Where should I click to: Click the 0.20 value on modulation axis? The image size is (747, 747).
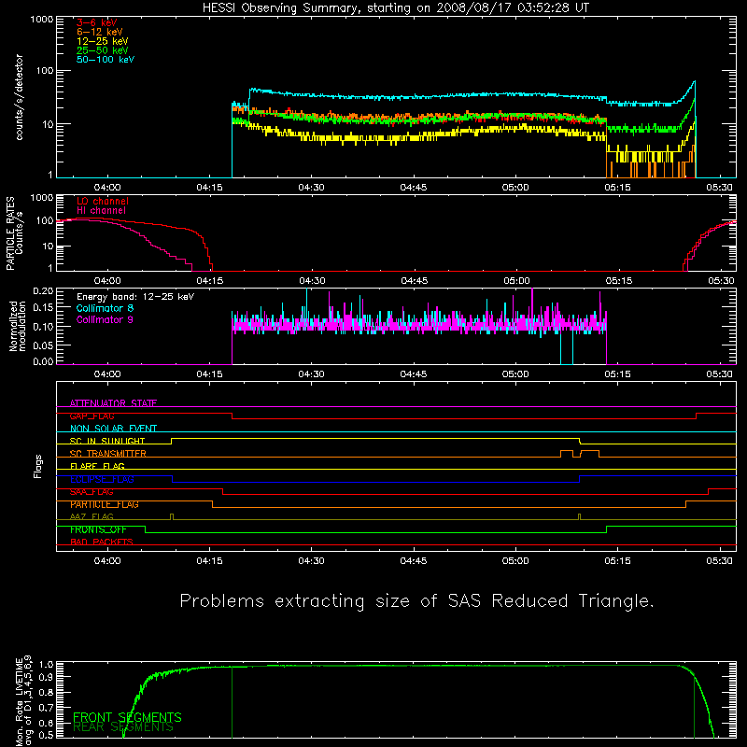[43, 291]
